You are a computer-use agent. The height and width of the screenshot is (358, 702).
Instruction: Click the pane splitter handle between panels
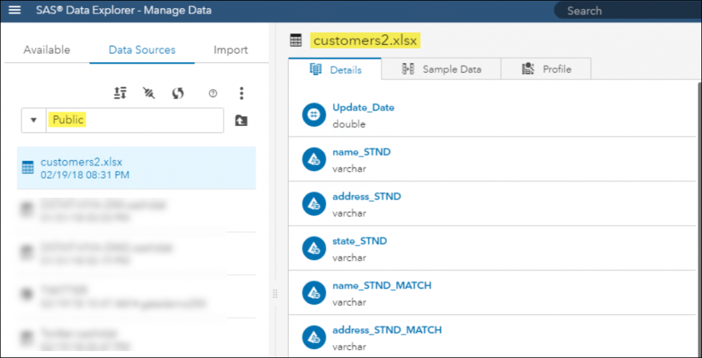275,294
